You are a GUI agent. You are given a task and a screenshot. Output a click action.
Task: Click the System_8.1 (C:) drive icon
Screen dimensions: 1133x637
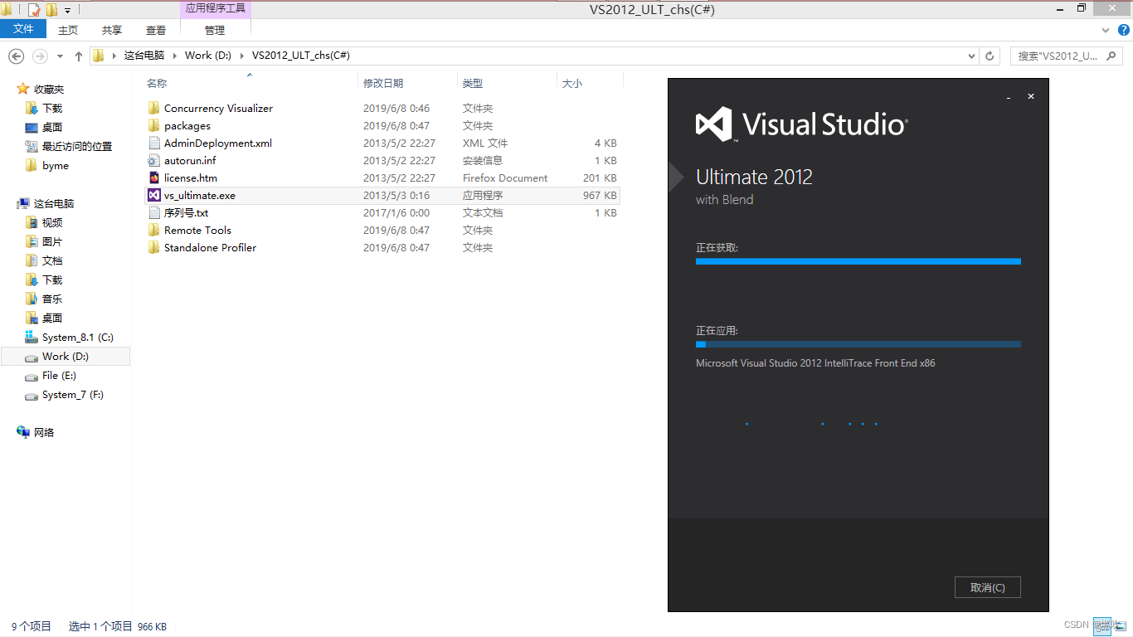coord(32,337)
